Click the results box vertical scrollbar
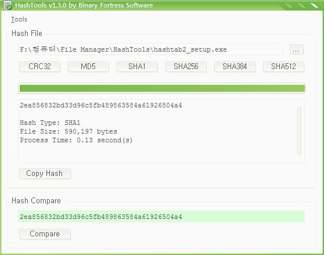324x255 pixels. point(299,131)
